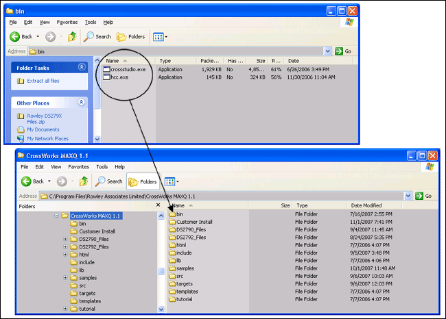Open Rowley DS279X Files.zip link

[45, 118]
